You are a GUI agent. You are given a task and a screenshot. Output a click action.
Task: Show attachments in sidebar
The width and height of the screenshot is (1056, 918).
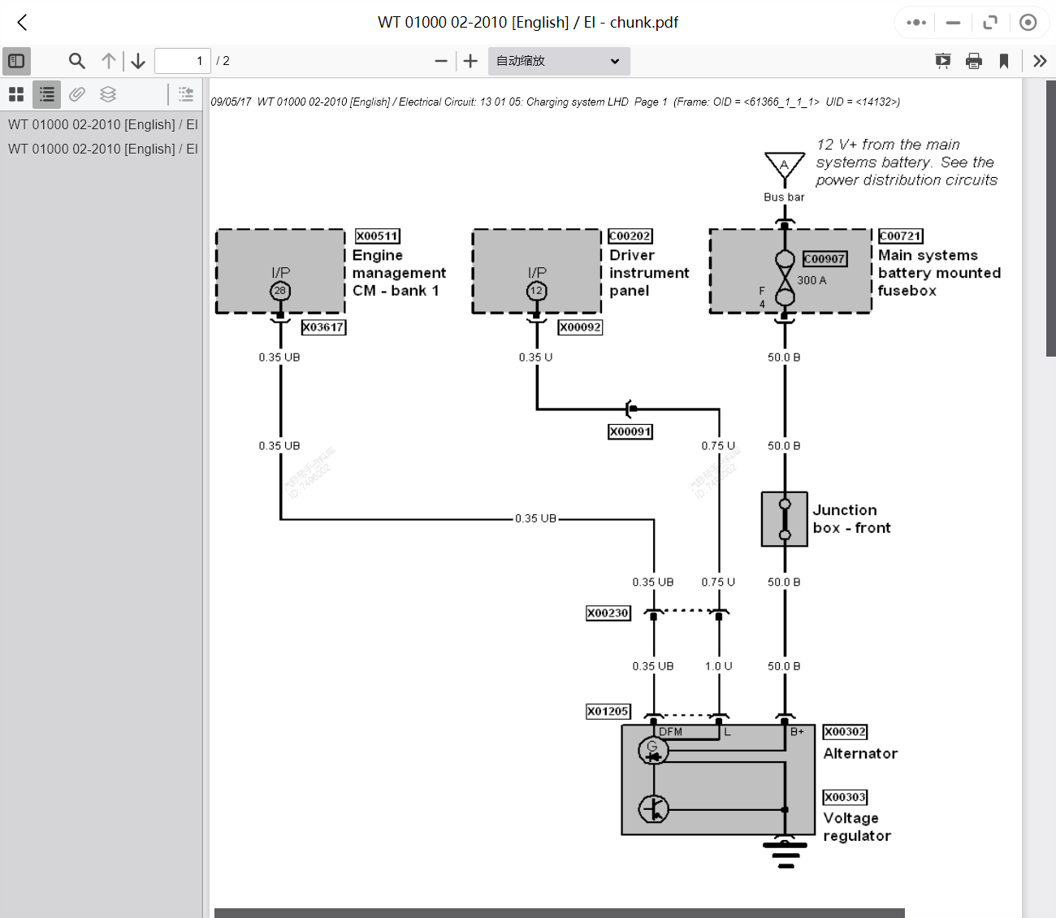coord(77,94)
